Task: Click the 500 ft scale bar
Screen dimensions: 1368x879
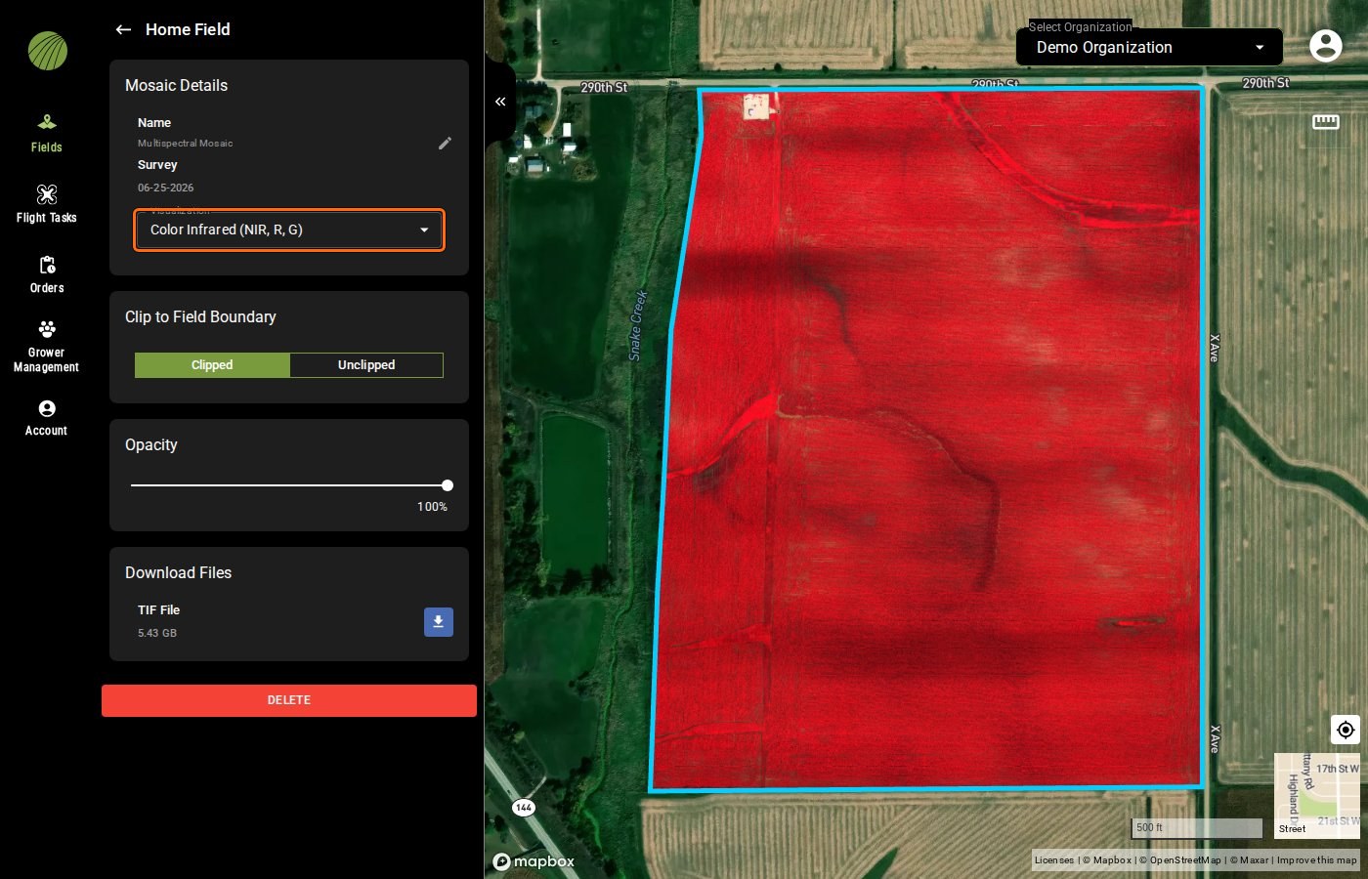Action: [x=1197, y=828]
